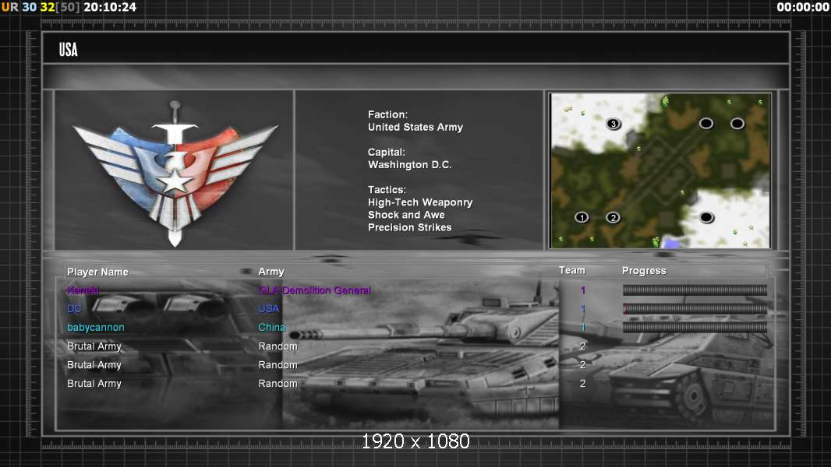Select start position marker 1 on the map
The image size is (831, 467).
582,217
